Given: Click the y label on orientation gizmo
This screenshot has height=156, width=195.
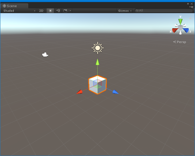Looking at the screenshot, I should (x=180, y=17).
